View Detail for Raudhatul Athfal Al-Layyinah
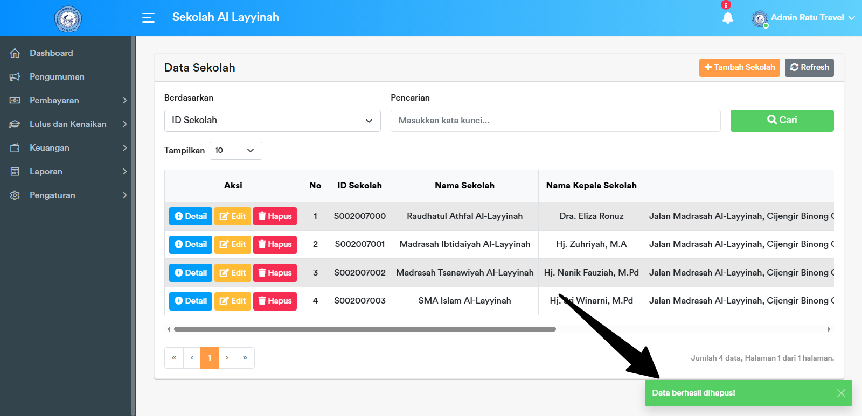Image resolution: width=862 pixels, height=416 pixels. (191, 216)
